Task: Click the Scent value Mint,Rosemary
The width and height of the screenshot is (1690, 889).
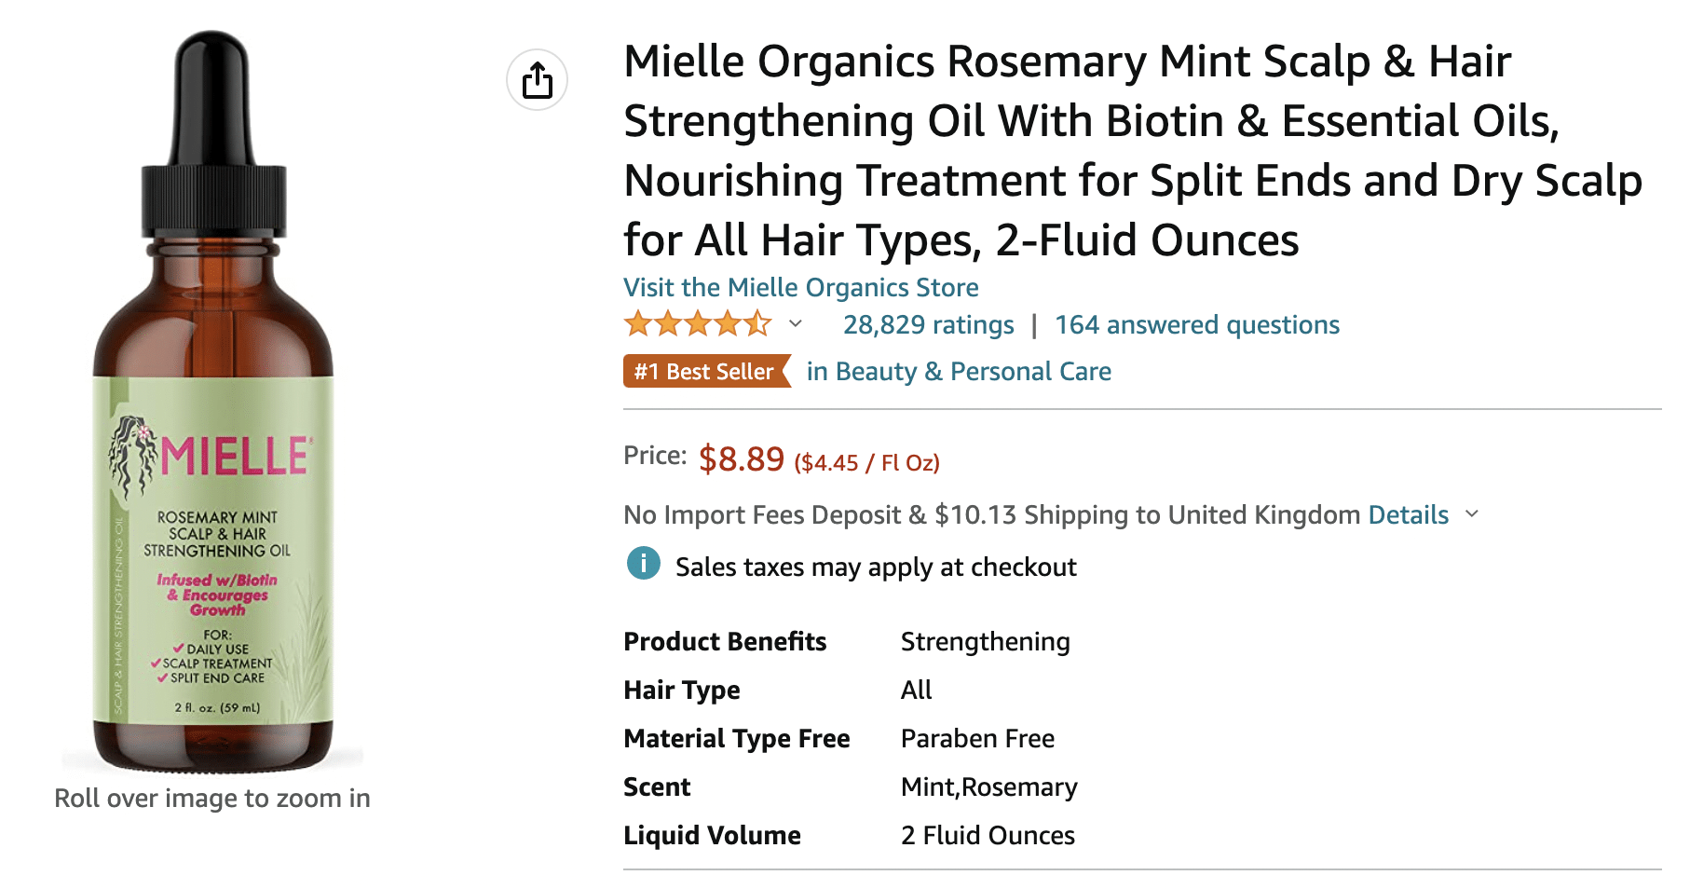Action: click(x=988, y=786)
